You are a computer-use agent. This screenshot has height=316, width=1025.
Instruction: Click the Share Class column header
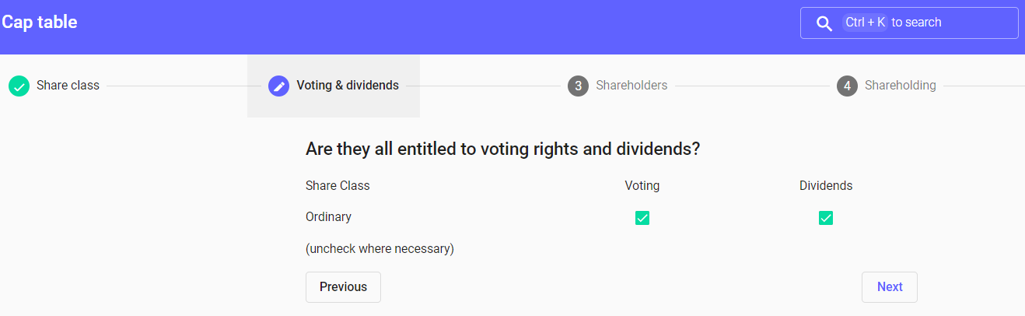[338, 186]
